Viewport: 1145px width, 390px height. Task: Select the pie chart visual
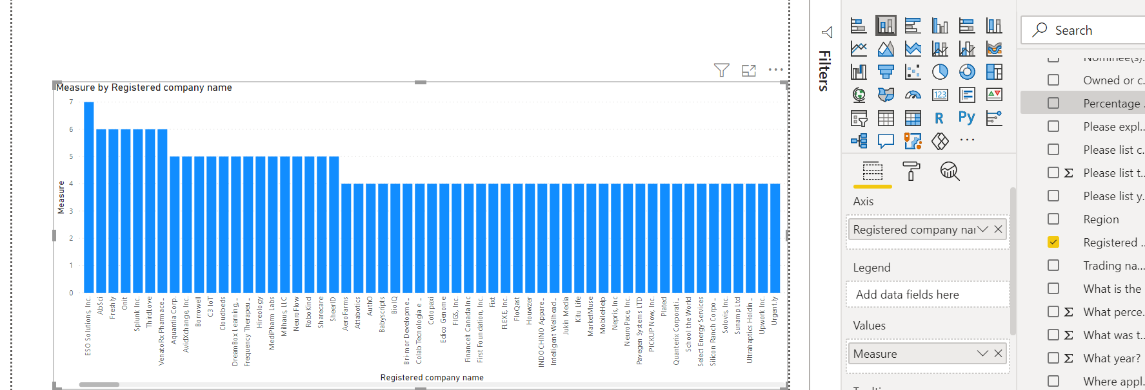pos(940,72)
